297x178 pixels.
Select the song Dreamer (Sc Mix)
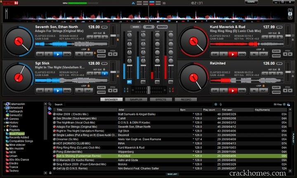coord(67,139)
